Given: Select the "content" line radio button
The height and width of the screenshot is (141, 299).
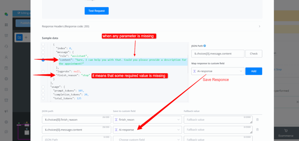Looking at the screenshot, I should tap(43, 60).
